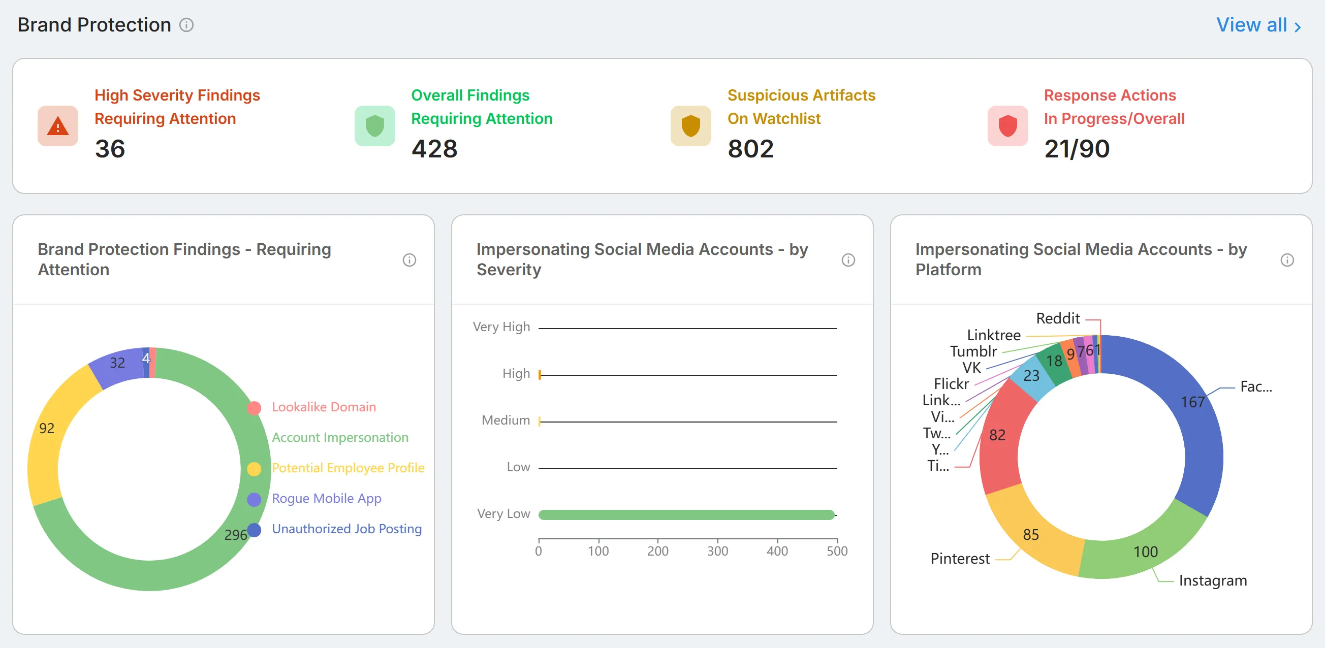Click the Pinterest chart label
1325x648 pixels.
959,559
